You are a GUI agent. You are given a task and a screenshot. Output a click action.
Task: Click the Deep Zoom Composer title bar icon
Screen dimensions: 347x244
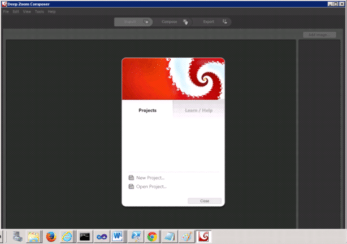pos(4,4)
